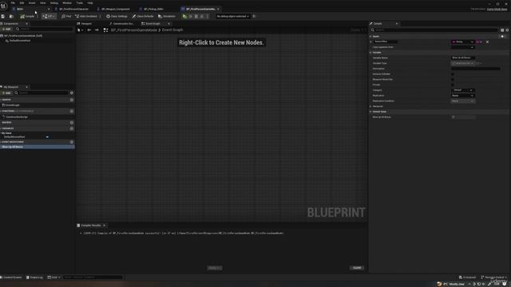Click the graph overview grid icon in breadcrumb
The height and width of the screenshot is (287, 511).
point(105,30)
